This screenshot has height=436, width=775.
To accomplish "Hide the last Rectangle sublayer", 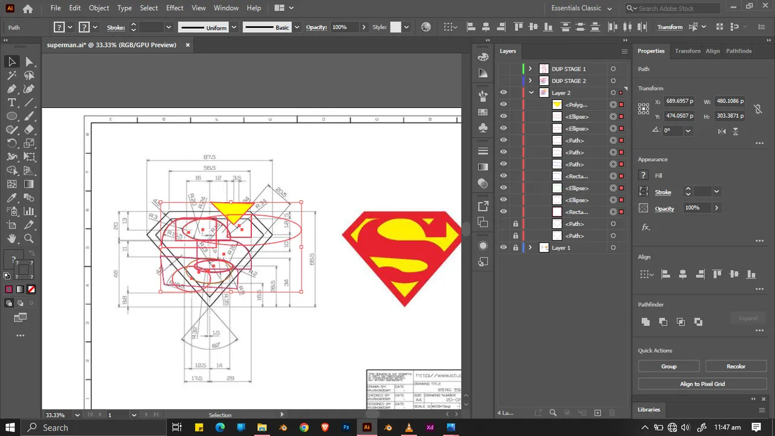I will 503,212.
